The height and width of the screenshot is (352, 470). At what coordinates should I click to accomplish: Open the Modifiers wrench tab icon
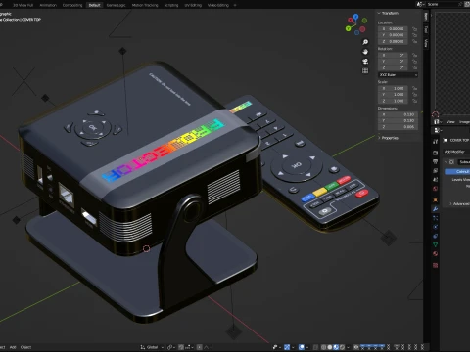tap(435, 209)
